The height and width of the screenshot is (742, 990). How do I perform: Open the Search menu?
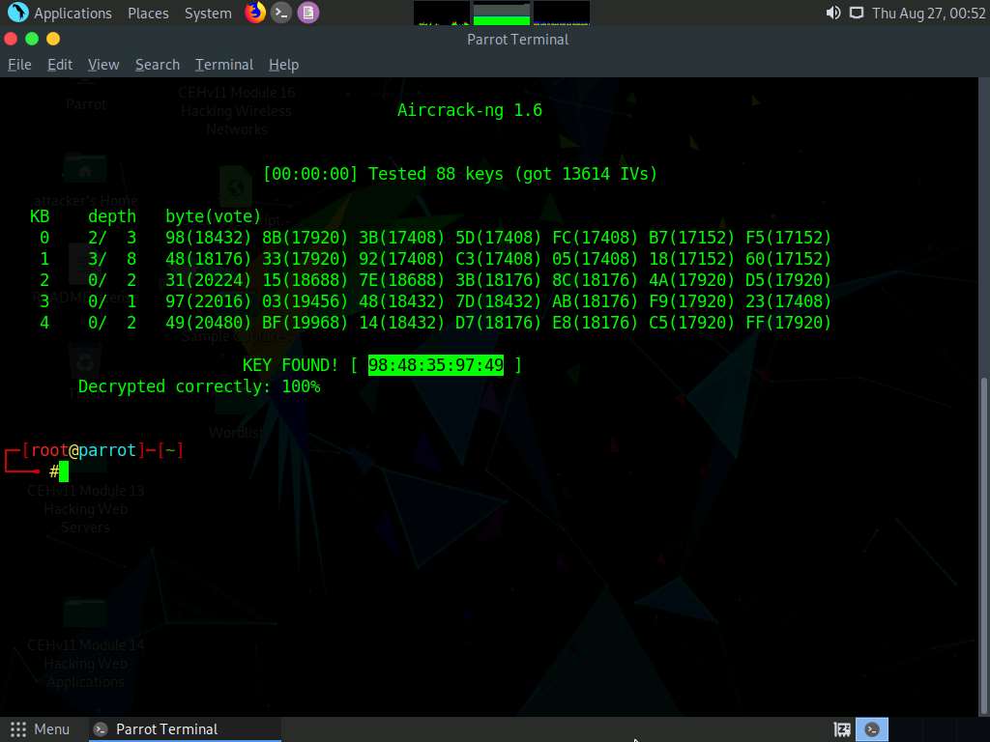pyautogui.click(x=157, y=65)
